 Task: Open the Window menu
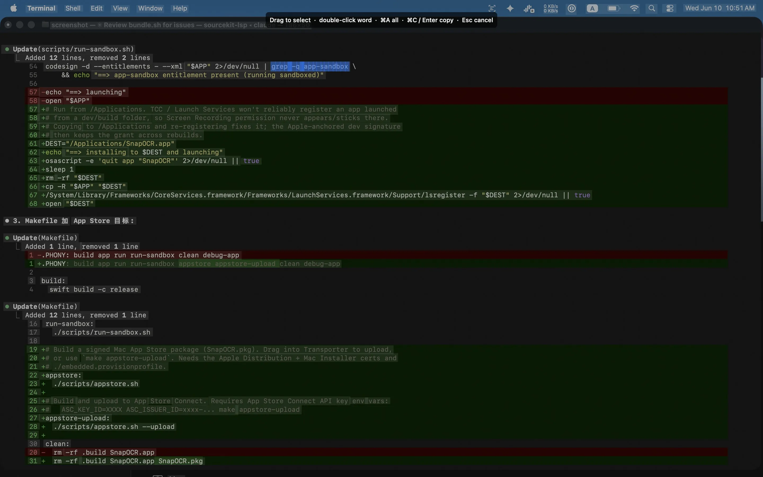coord(150,8)
